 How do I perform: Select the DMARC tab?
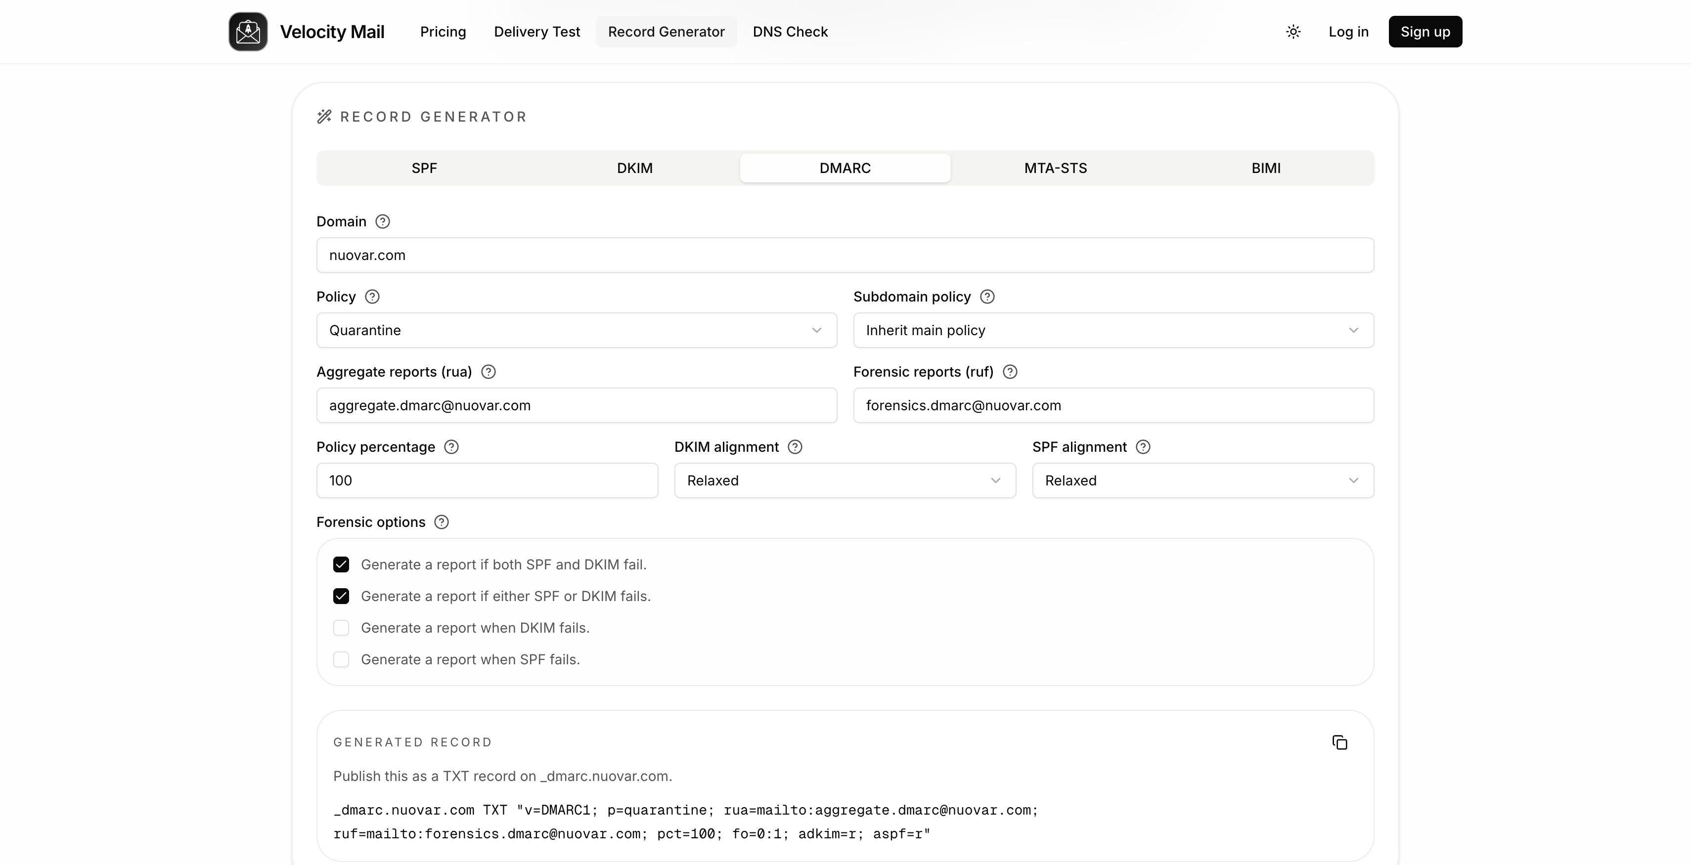845,168
